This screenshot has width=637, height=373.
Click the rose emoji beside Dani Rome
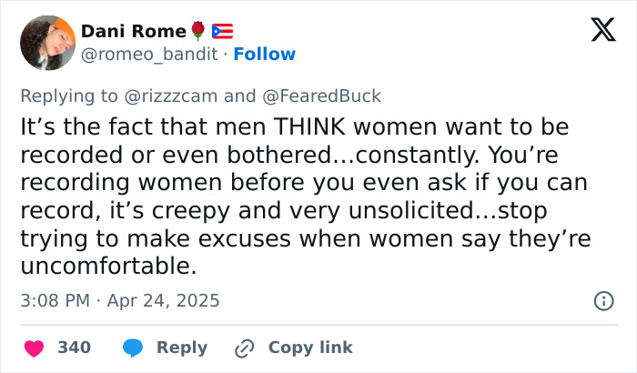tap(198, 32)
